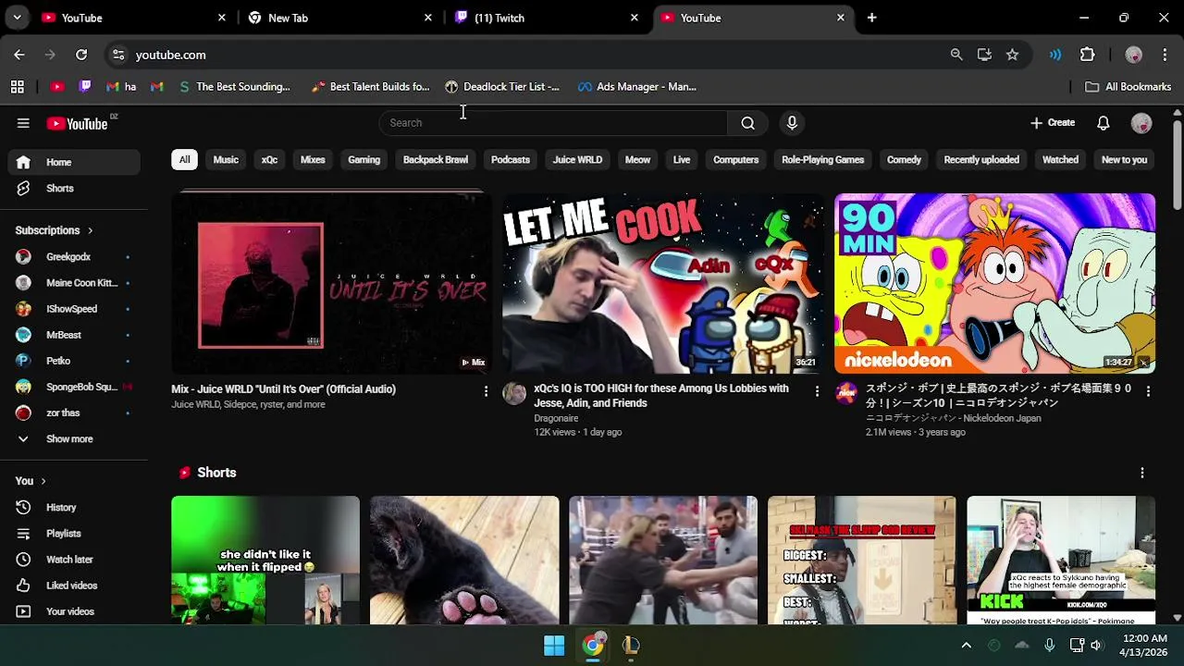Select the Recently uploaded chip
Image resolution: width=1184 pixels, height=666 pixels.
point(981,160)
